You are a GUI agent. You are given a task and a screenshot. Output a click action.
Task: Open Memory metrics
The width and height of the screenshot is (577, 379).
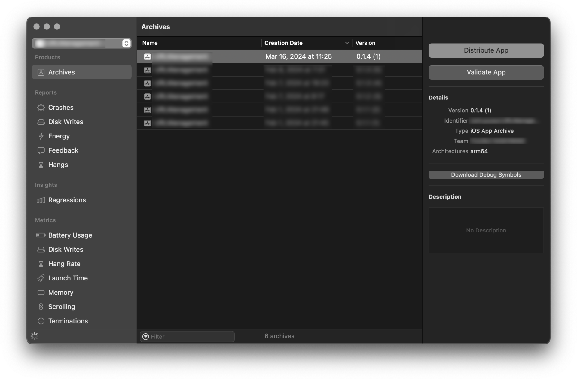click(82, 293)
